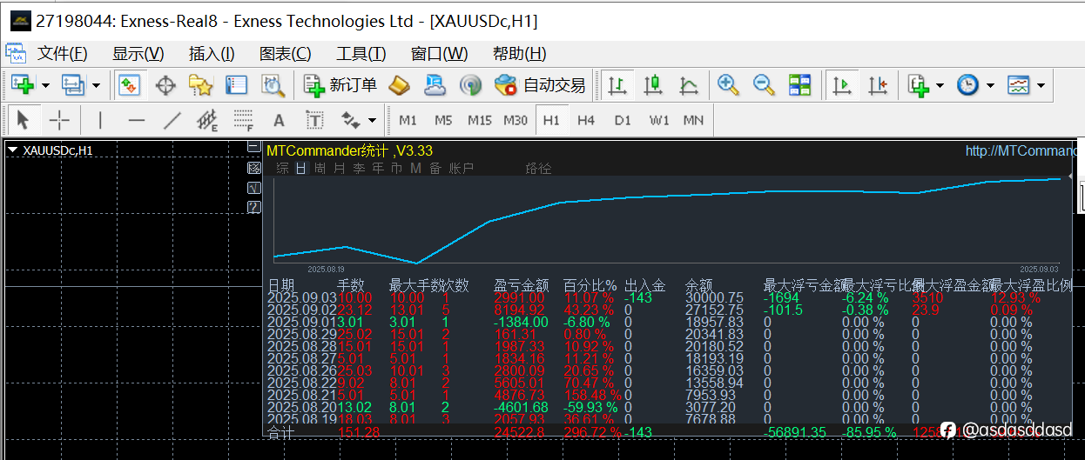Toggle the chart auto scroll icon

click(x=841, y=85)
